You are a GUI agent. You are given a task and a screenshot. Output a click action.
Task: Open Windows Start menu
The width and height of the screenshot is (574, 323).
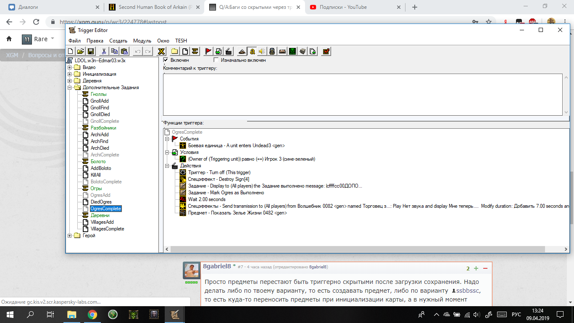(10, 314)
